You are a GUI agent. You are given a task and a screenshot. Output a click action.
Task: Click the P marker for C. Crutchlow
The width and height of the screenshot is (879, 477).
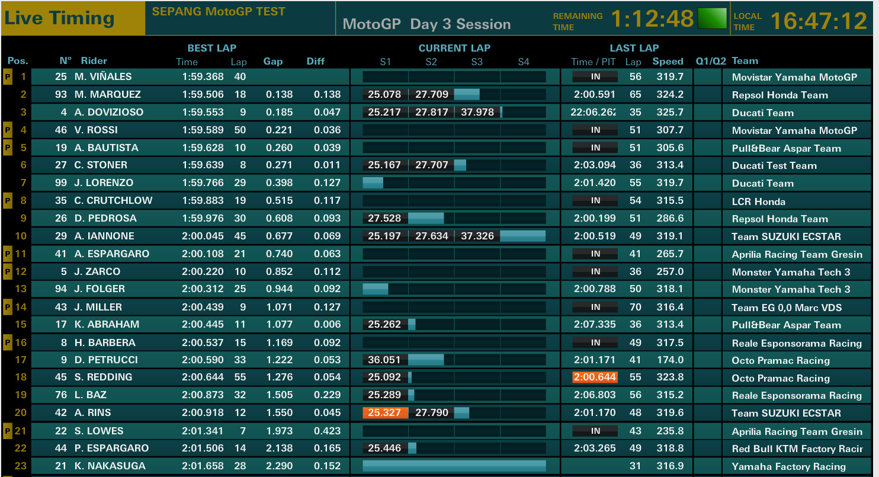(8, 200)
